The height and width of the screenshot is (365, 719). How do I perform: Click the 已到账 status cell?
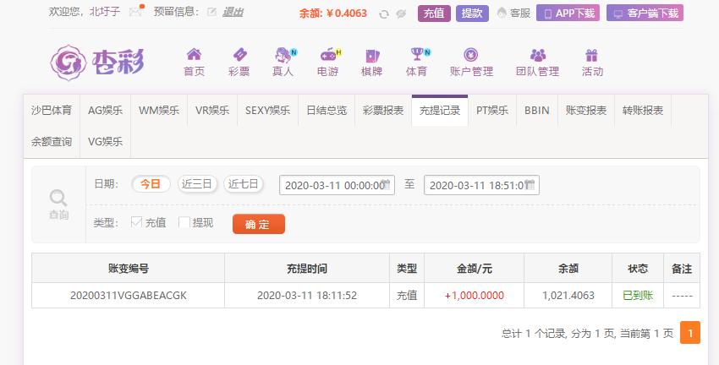click(638, 296)
